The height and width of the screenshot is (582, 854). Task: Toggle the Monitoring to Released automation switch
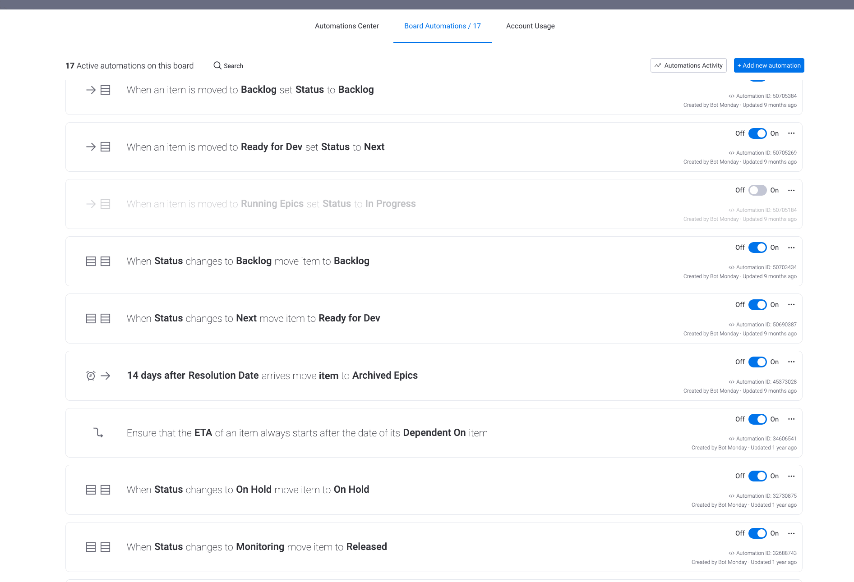click(x=757, y=533)
